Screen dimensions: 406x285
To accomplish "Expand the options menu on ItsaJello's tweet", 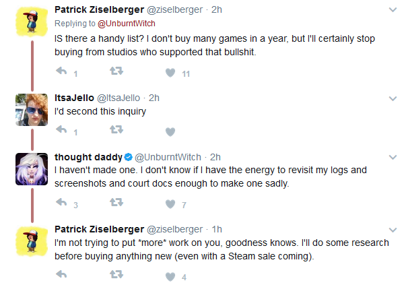I will coord(393,98).
